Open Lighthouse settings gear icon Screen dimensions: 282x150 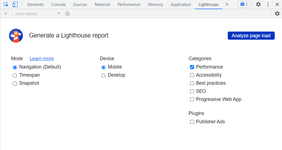click(x=277, y=13)
